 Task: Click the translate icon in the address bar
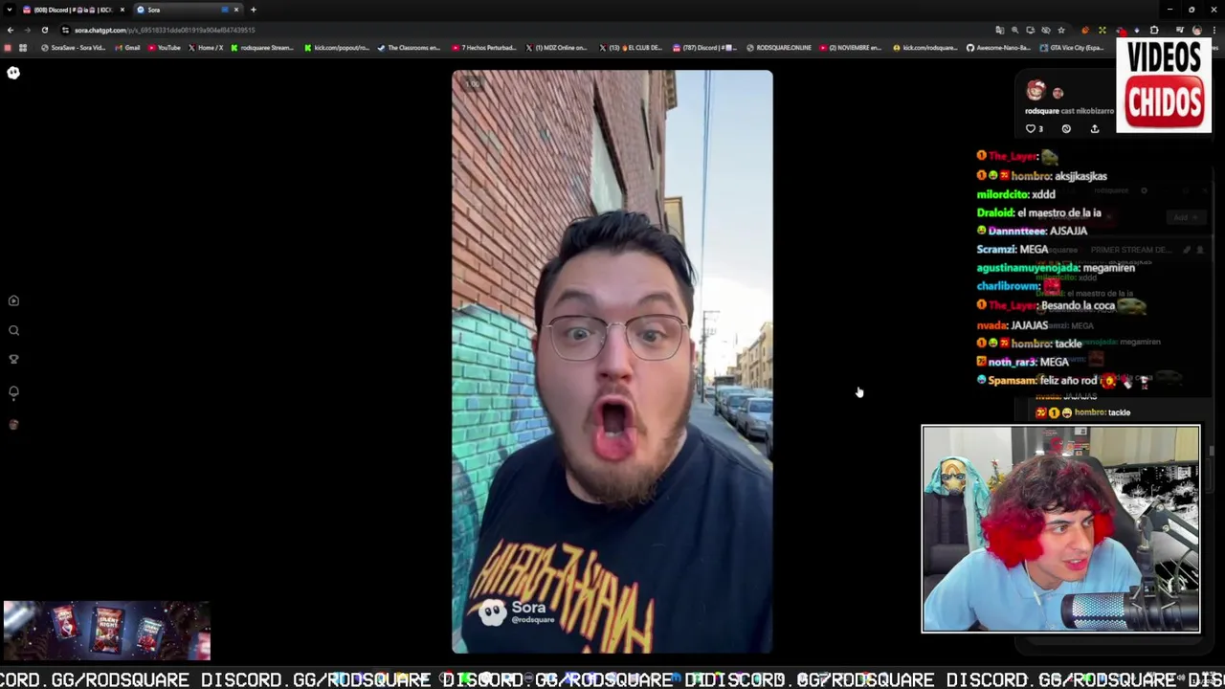[x=1000, y=30]
